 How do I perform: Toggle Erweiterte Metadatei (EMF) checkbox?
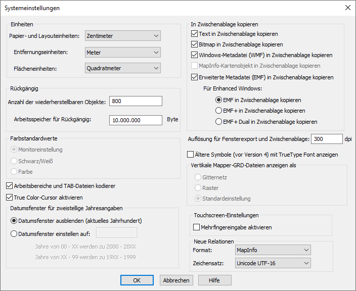tap(195, 77)
